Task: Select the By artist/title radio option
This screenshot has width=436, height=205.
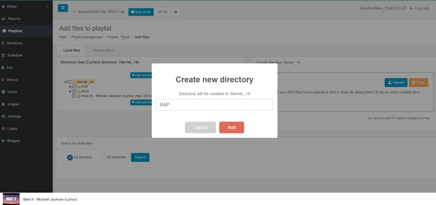Action: tap(103, 157)
